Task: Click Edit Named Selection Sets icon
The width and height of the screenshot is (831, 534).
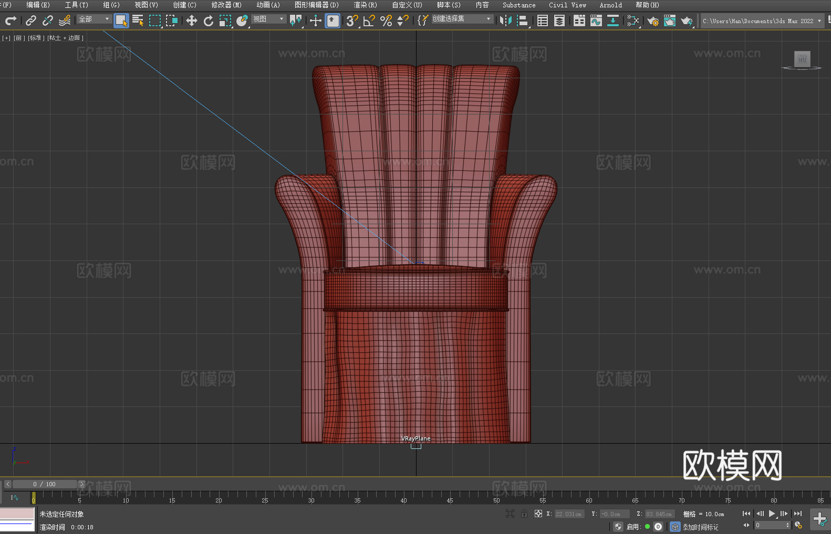Action: pos(423,20)
